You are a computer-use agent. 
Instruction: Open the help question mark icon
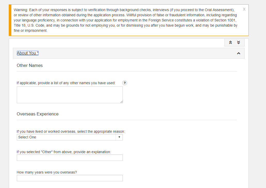[125, 83]
